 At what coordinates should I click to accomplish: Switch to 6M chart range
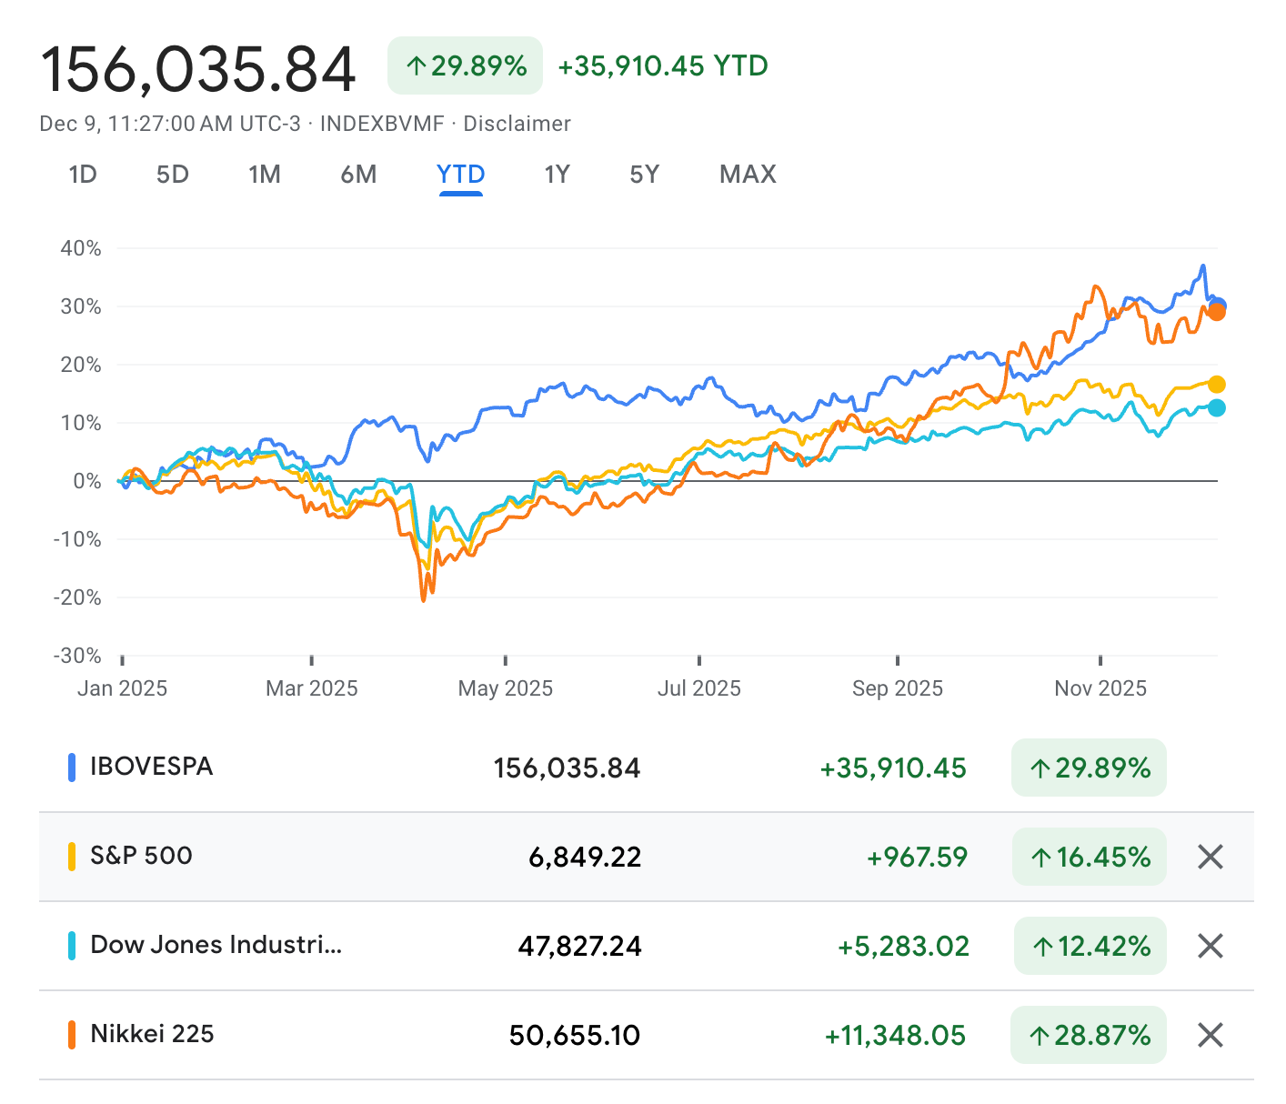click(358, 175)
